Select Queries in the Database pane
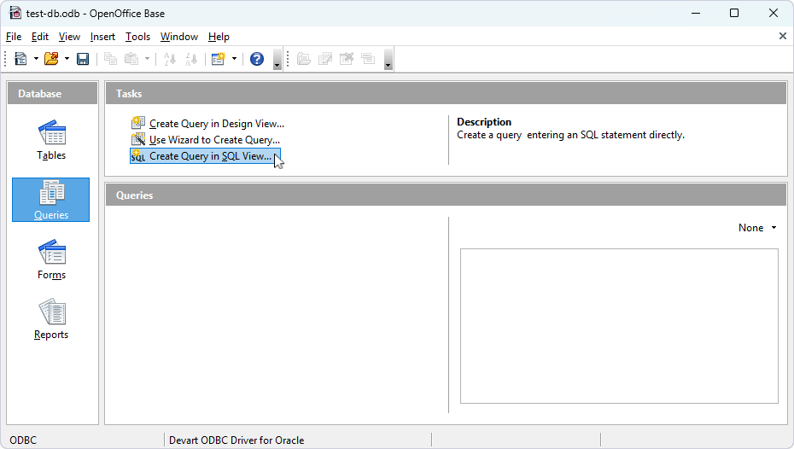 pos(50,200)
